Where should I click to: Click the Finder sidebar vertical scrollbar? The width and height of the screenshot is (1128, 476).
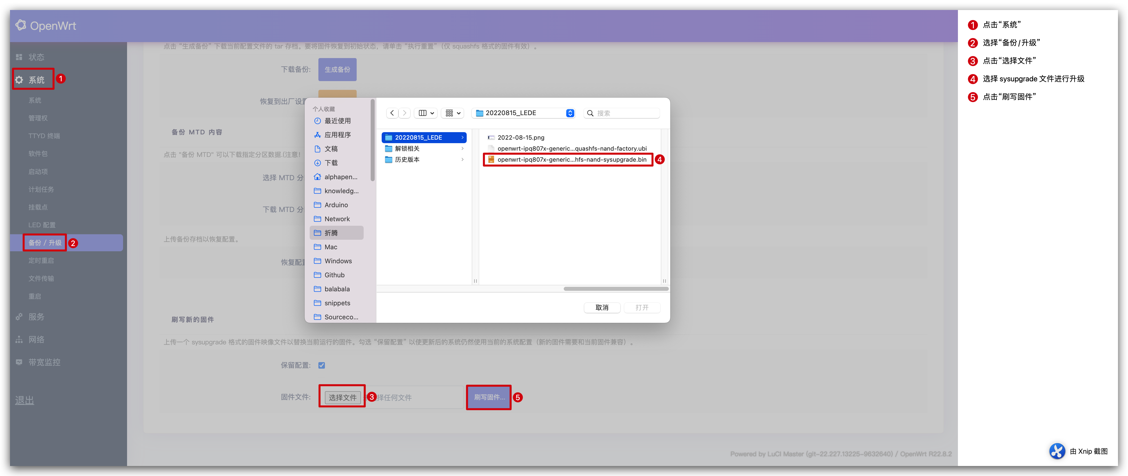[x=373, y=140]
